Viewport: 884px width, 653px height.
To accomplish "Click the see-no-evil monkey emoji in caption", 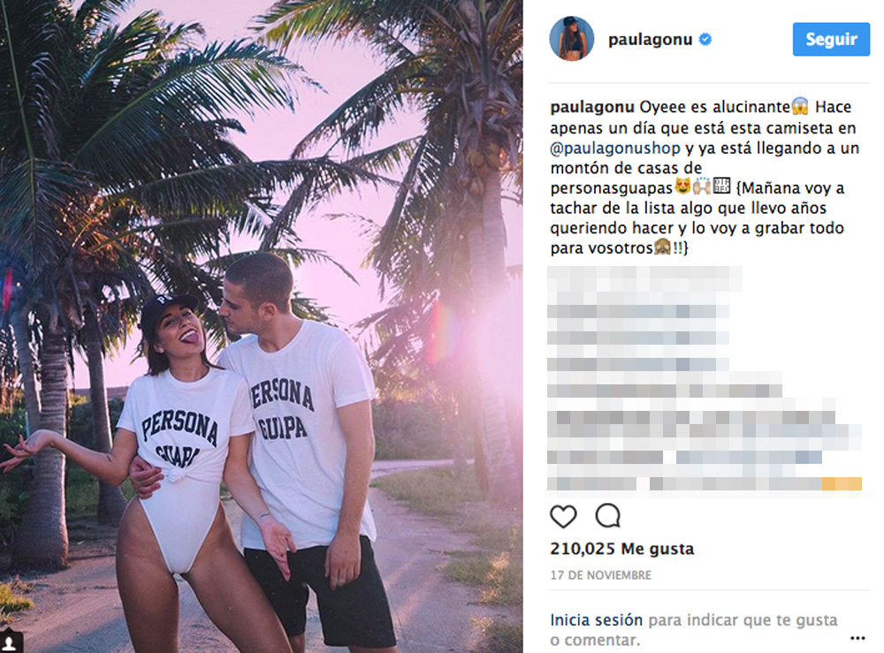I will [662, 247].
